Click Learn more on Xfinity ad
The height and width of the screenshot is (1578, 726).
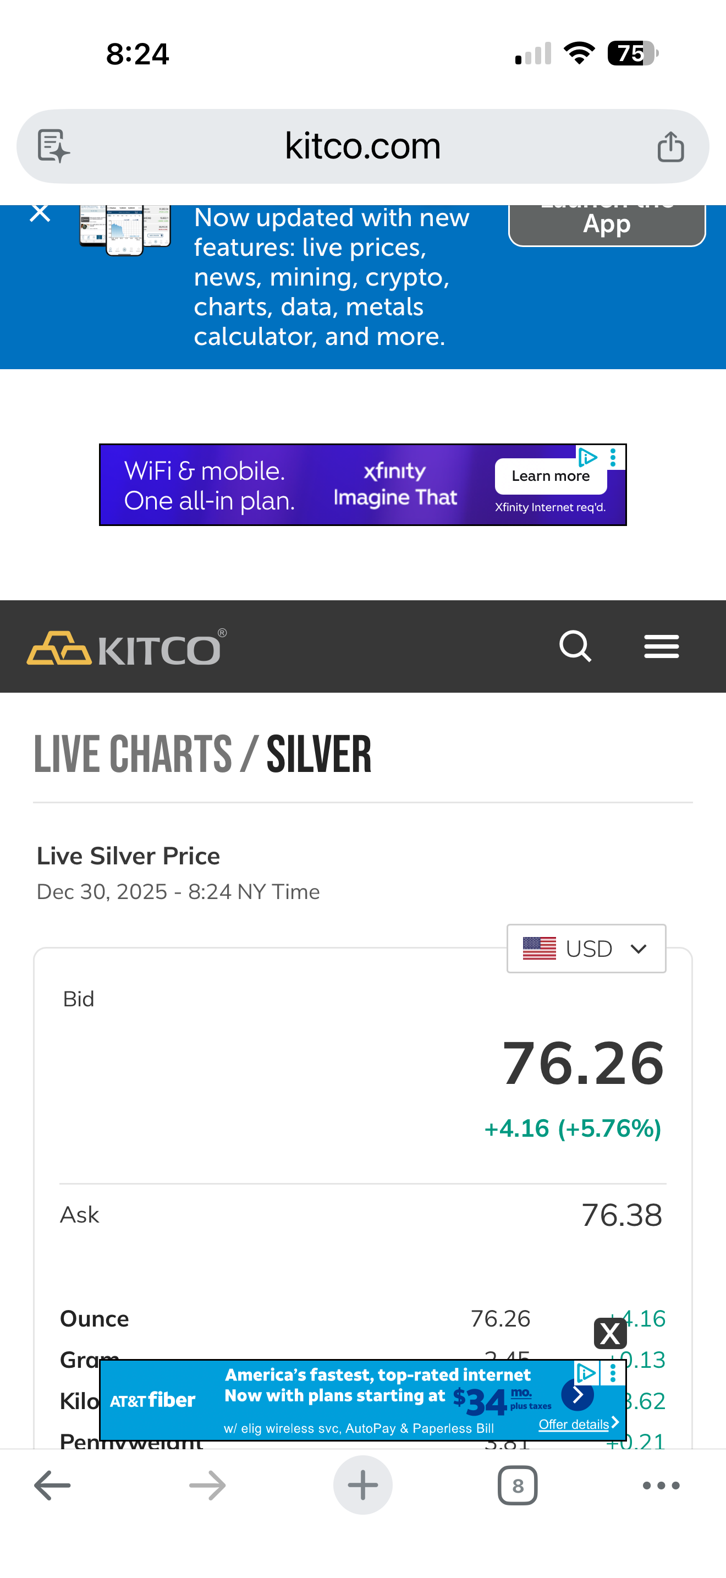coord(551,476)
